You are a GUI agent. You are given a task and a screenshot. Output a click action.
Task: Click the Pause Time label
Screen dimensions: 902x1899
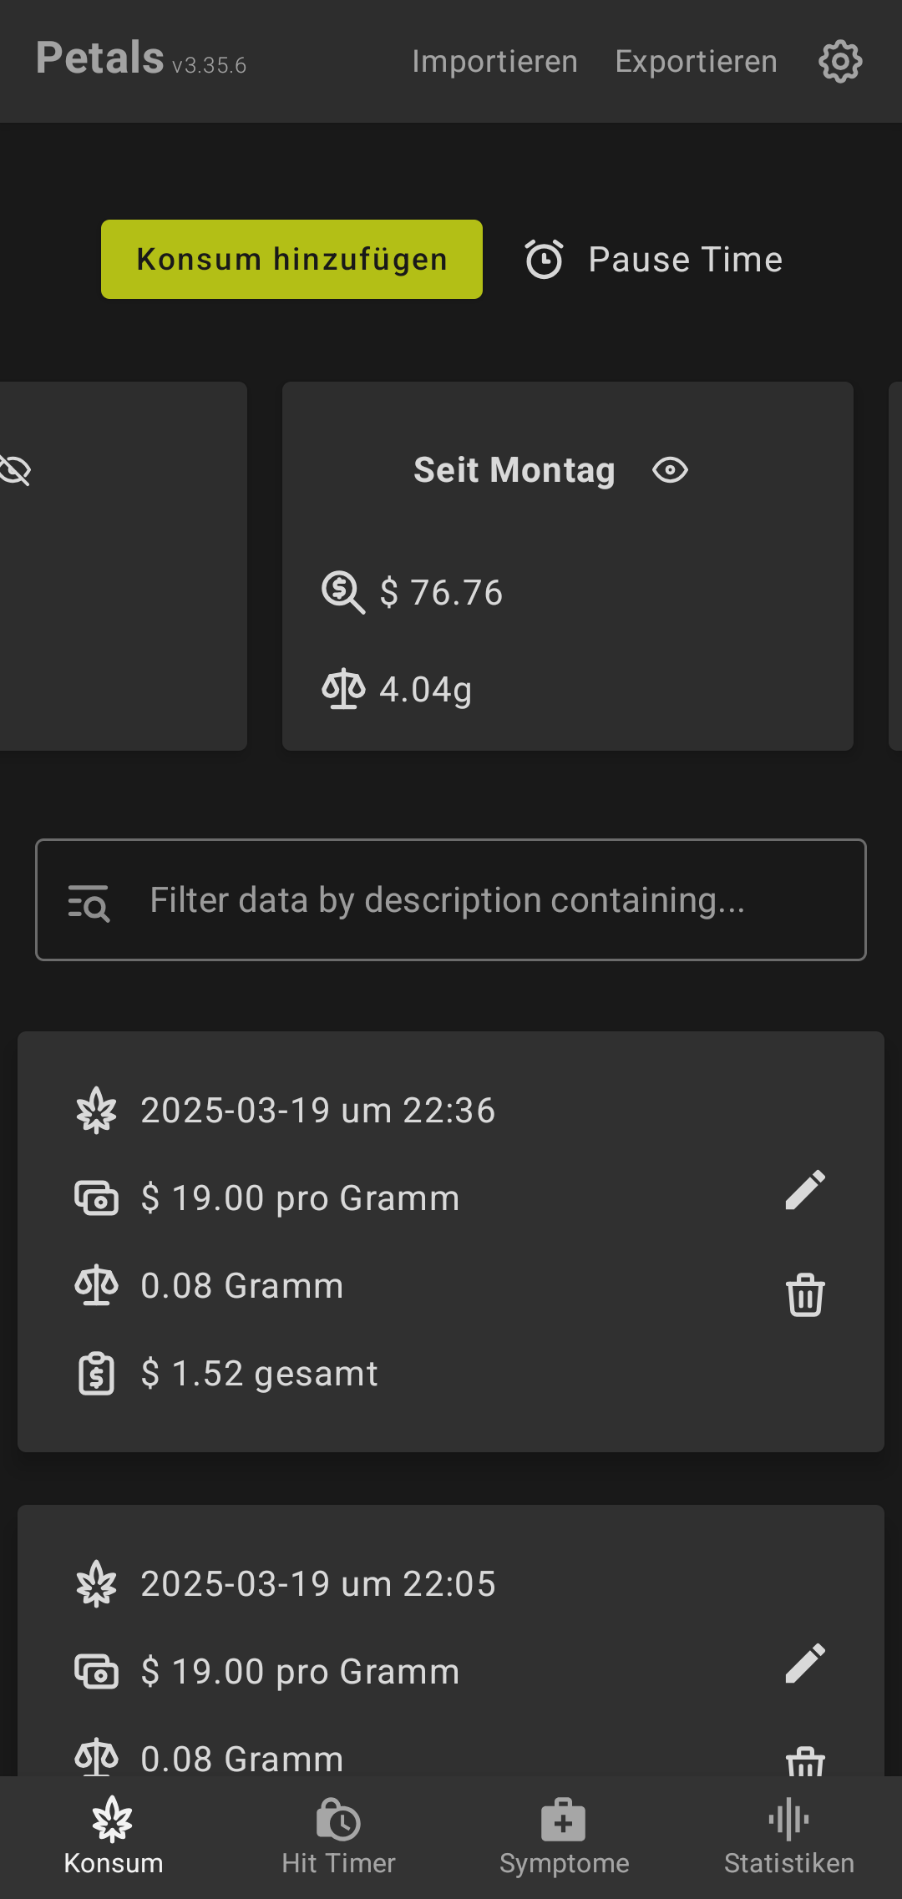tap(685, 260)
